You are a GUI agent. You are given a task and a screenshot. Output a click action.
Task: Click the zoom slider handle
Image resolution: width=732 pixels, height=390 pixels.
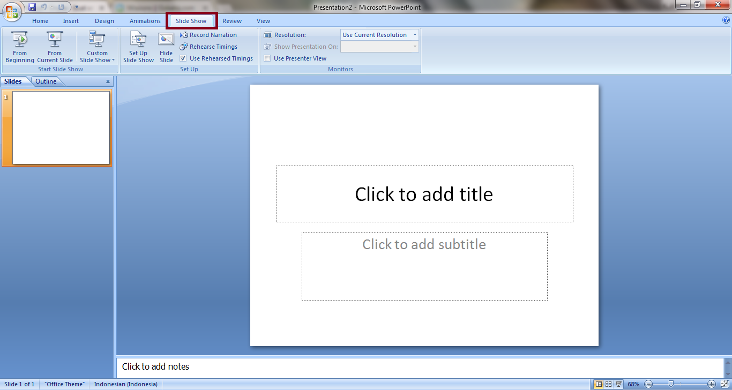[x=671, y=384]
